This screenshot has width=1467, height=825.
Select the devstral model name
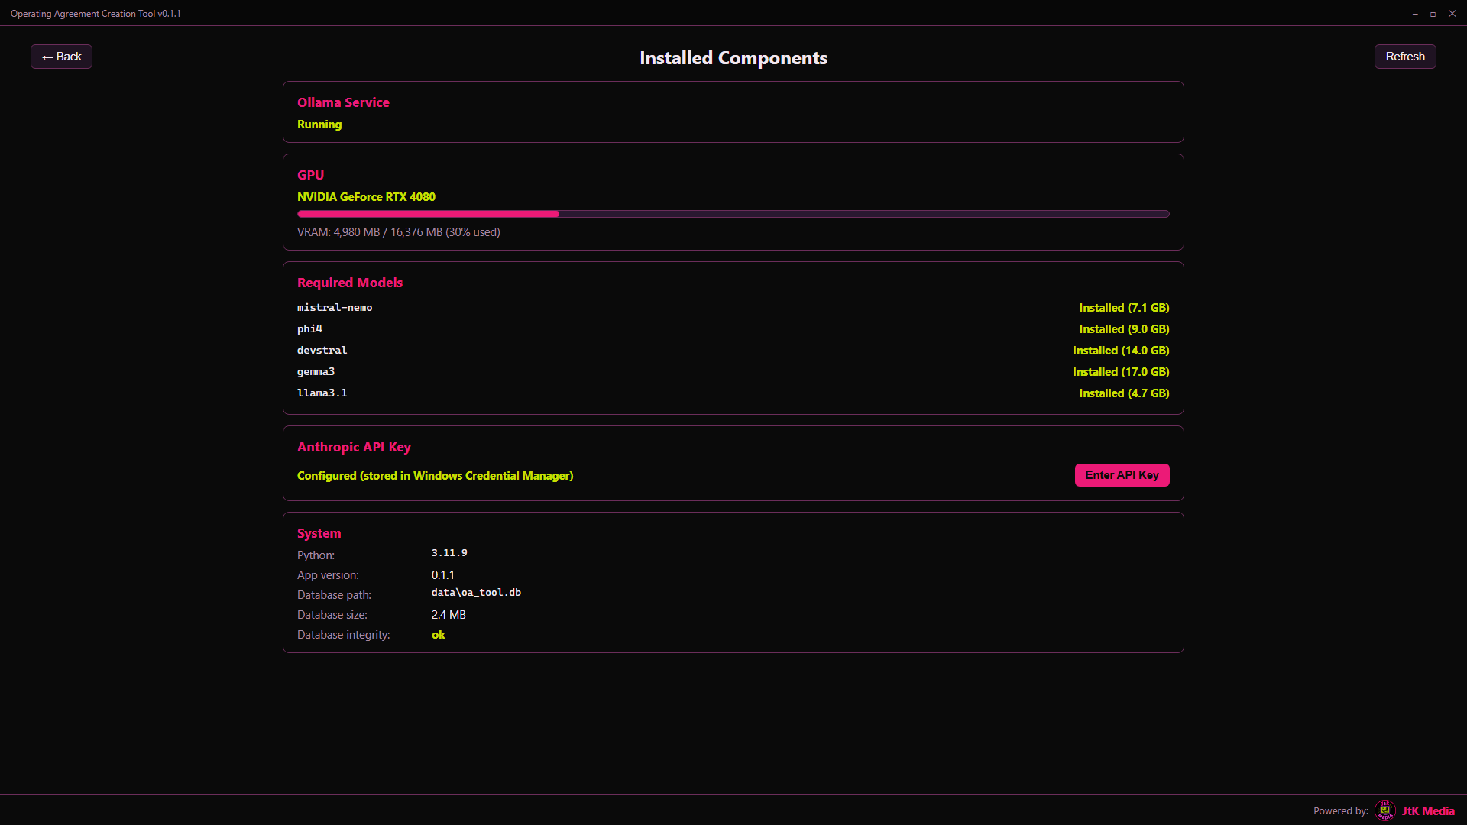(x=322, y=351)
